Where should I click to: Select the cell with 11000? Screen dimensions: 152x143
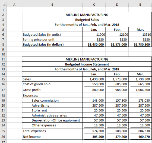coord(94,35)
